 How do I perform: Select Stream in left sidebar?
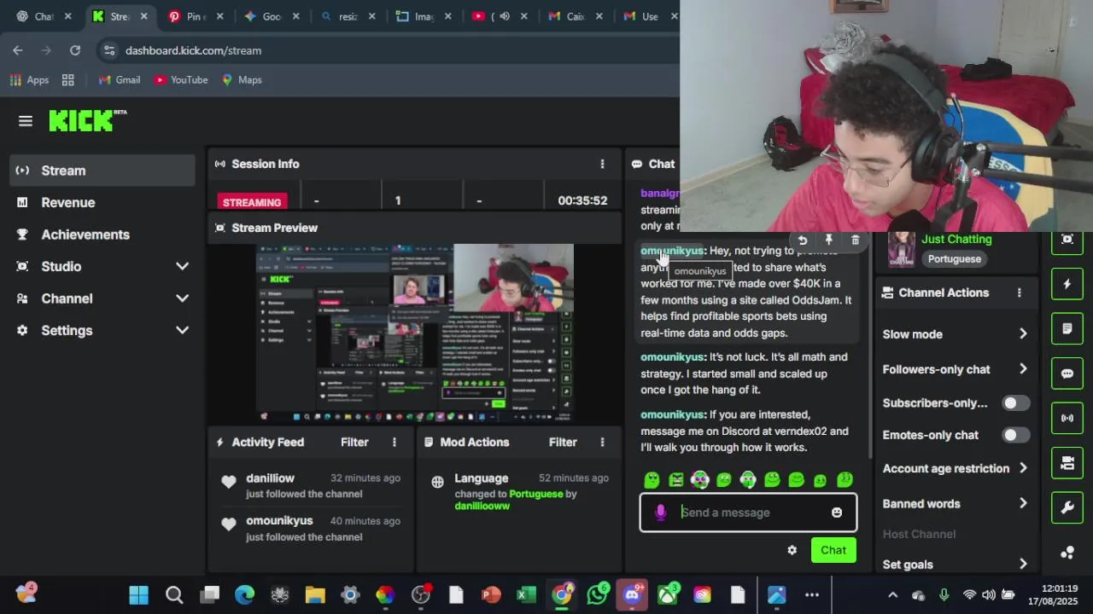click(102, 171)
